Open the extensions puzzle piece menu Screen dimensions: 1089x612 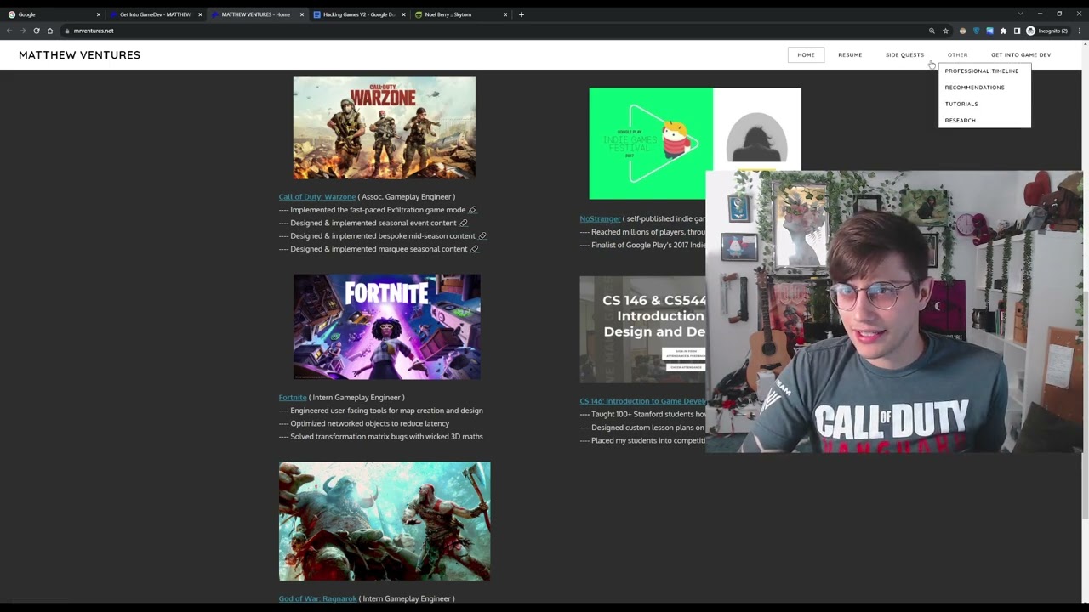pos(1003,31)
